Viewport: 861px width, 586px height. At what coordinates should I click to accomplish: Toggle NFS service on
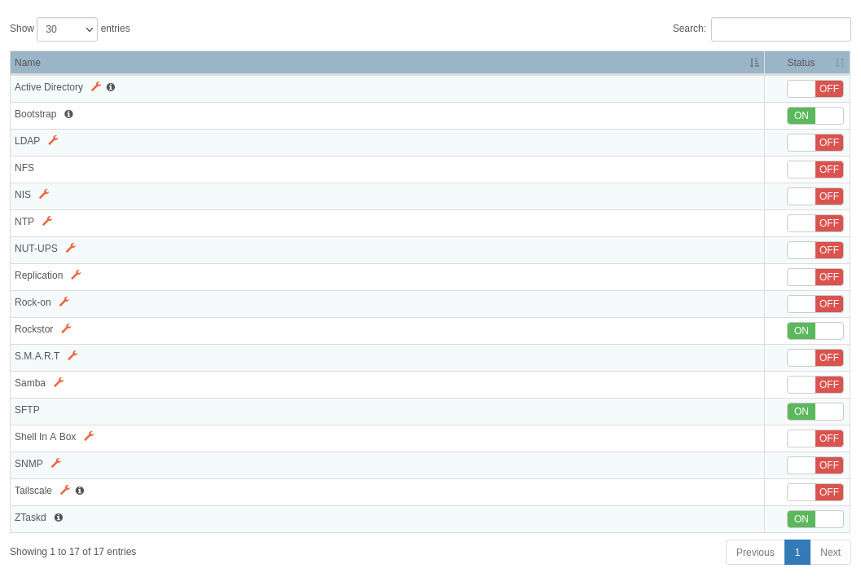pyautogui.click(x=815, y=170)
